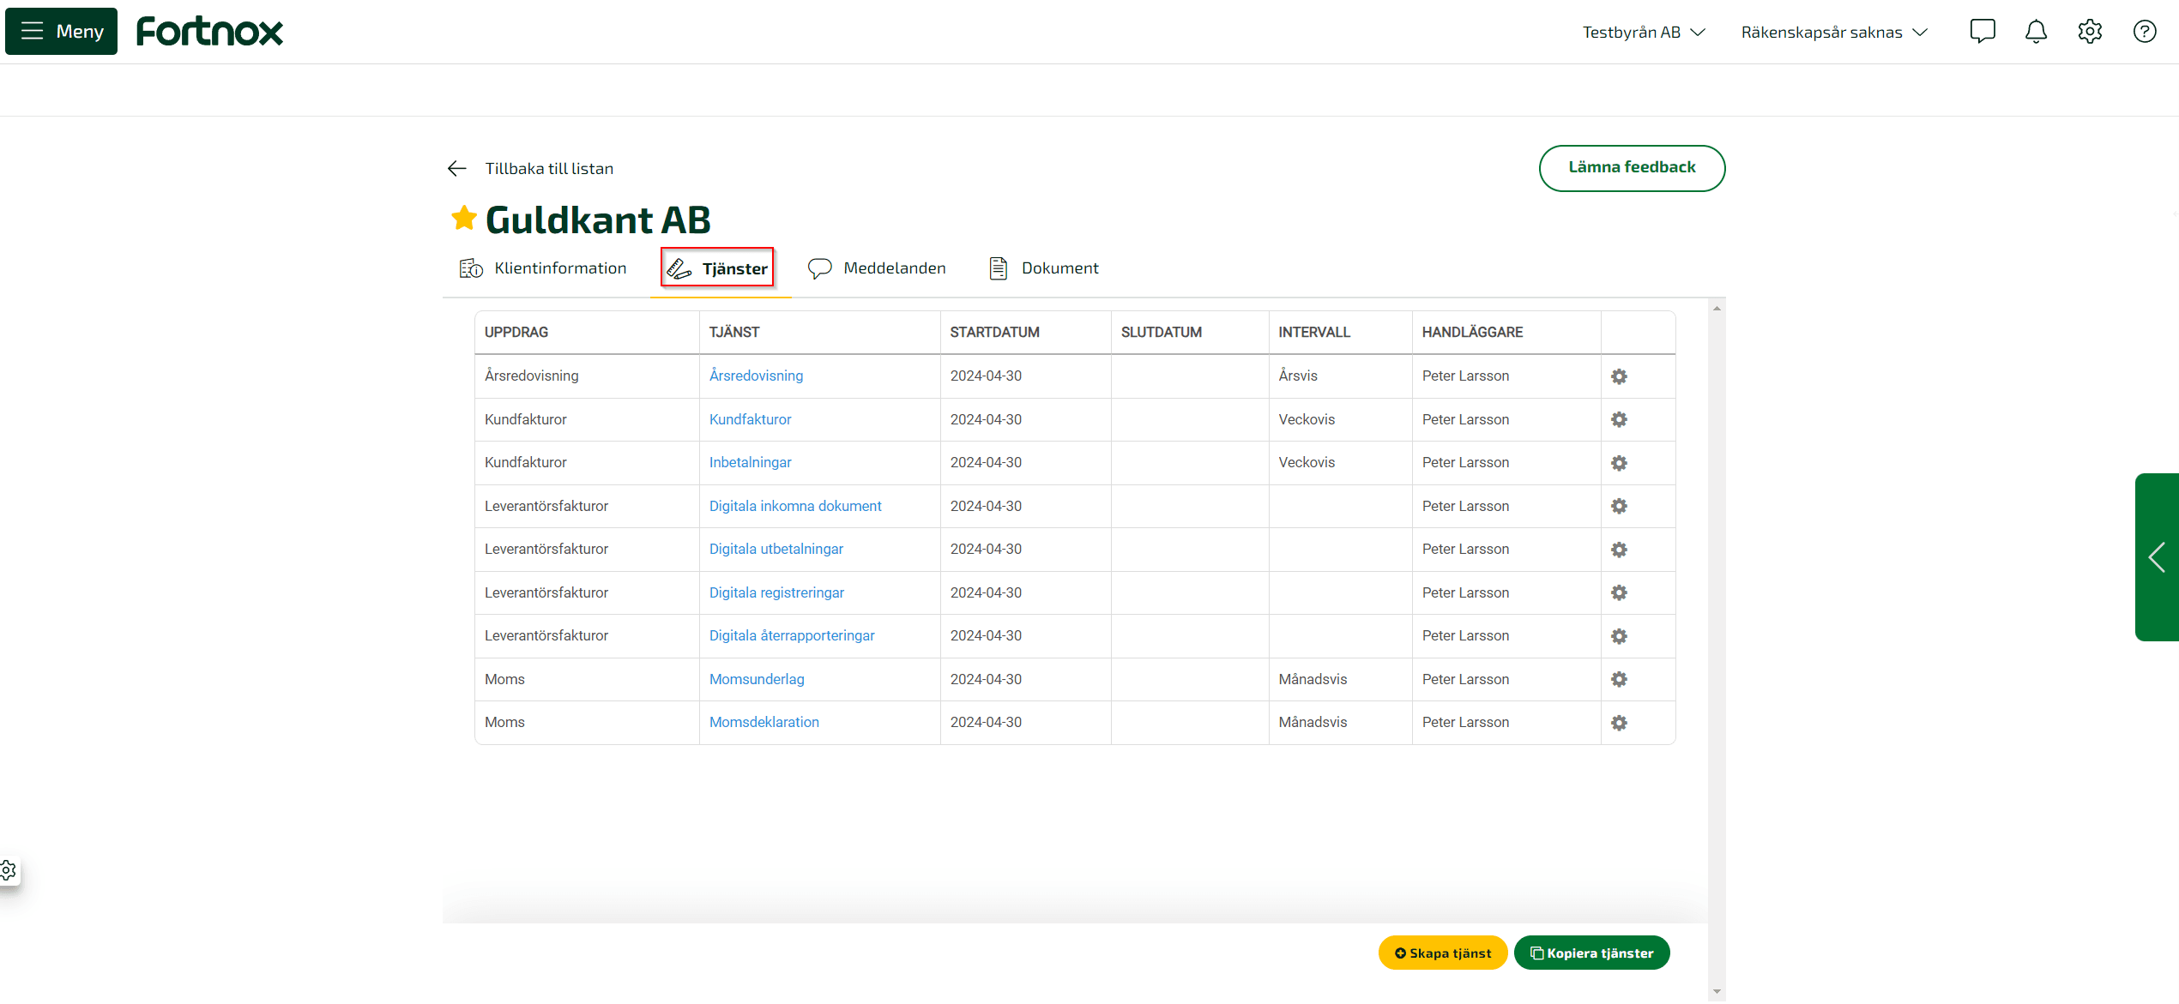This screenshot has width=2179, height=1004.
Task: Open gear for Digitala inkomna dokument row
Action: coord(1619,506)
